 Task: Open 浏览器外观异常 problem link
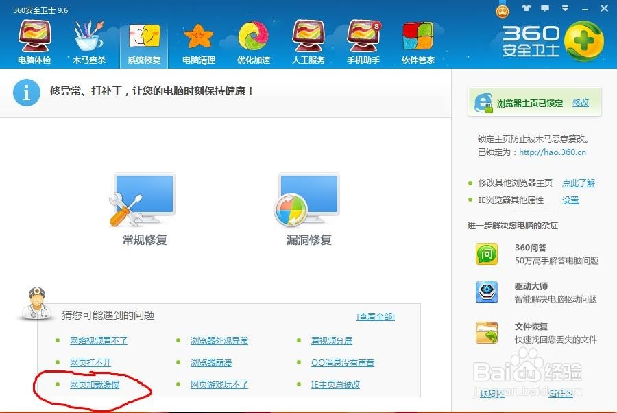click(x=219, y=340)
